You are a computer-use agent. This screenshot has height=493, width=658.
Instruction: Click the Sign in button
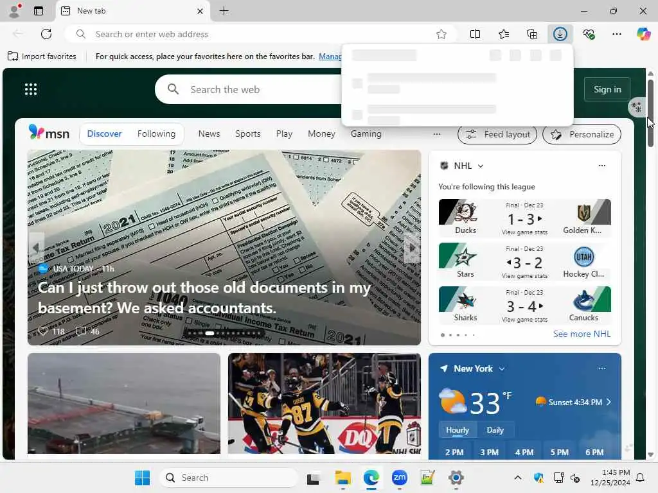tap(607, 89)
